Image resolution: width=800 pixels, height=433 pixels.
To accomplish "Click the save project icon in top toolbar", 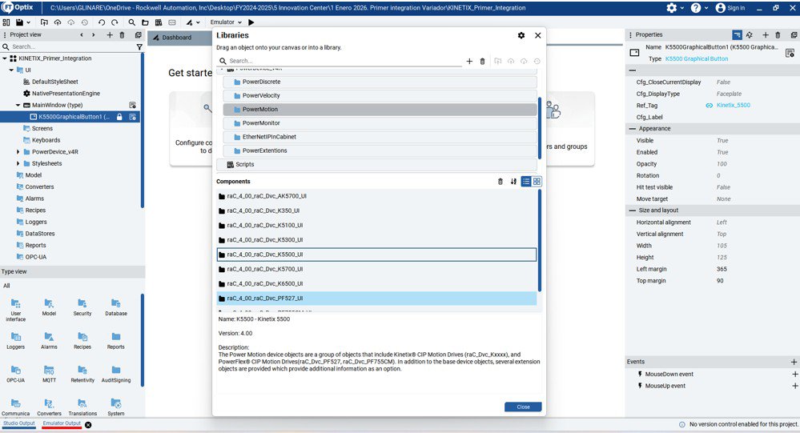I will coord(19,22).
